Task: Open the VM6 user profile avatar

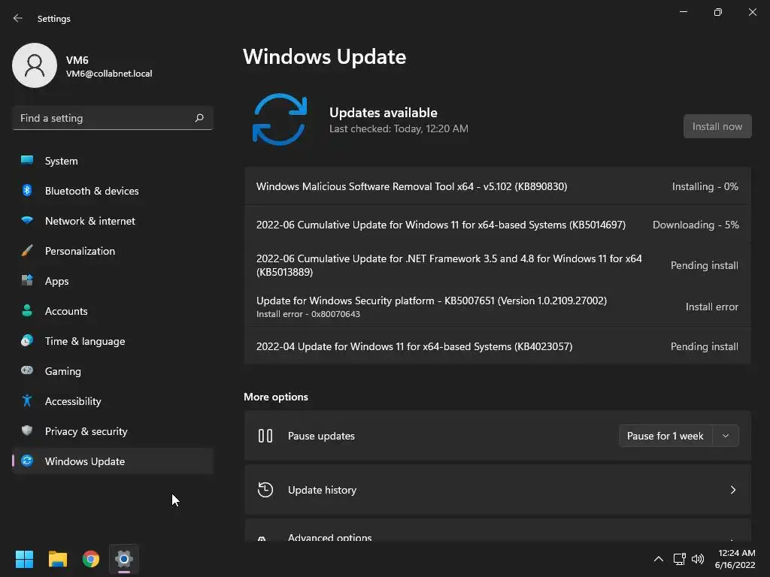Action: [35, 65]
